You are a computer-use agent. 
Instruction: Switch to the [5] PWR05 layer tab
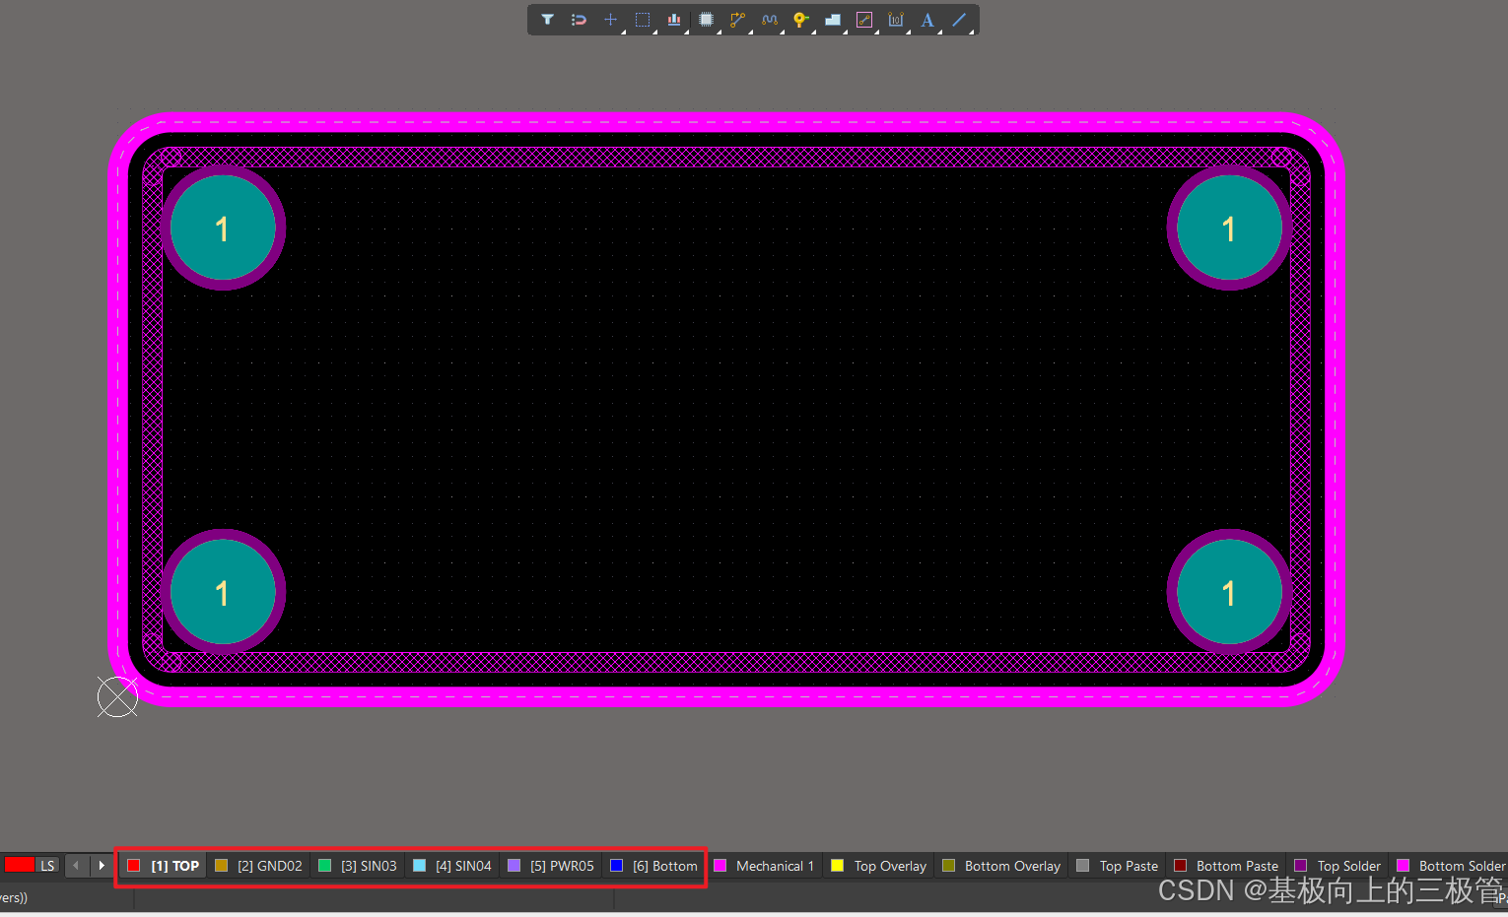(550, 866)
